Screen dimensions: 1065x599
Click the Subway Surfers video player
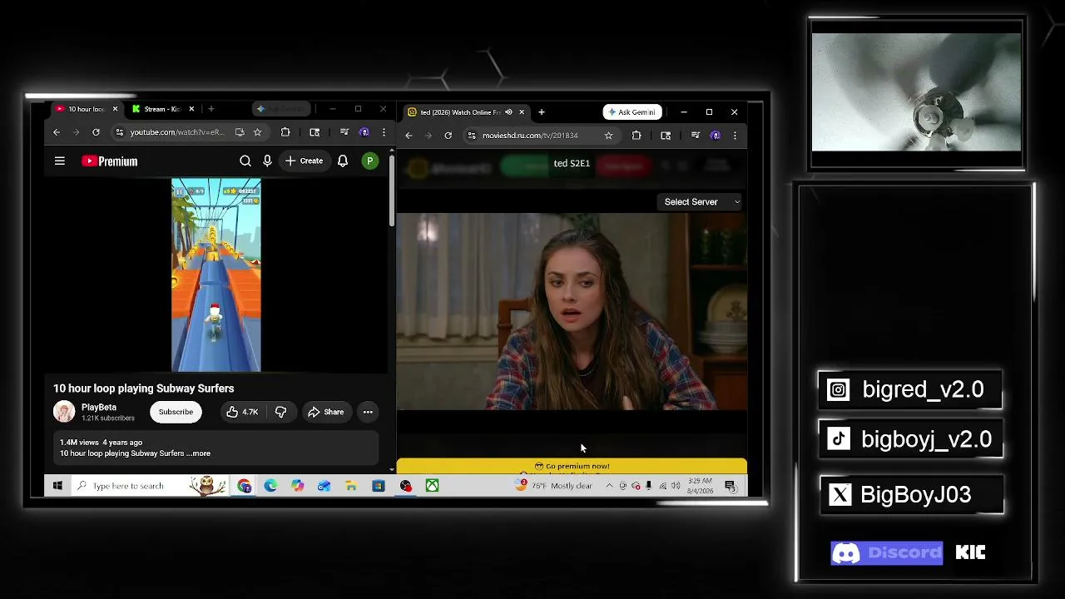[x=216, y=275]
